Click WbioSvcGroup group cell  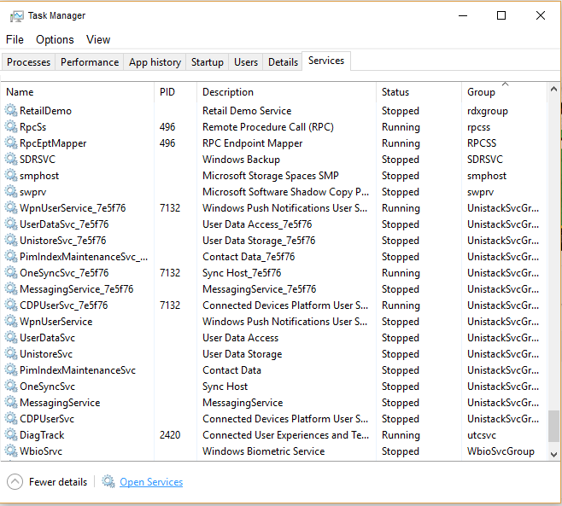click(501, 451)
